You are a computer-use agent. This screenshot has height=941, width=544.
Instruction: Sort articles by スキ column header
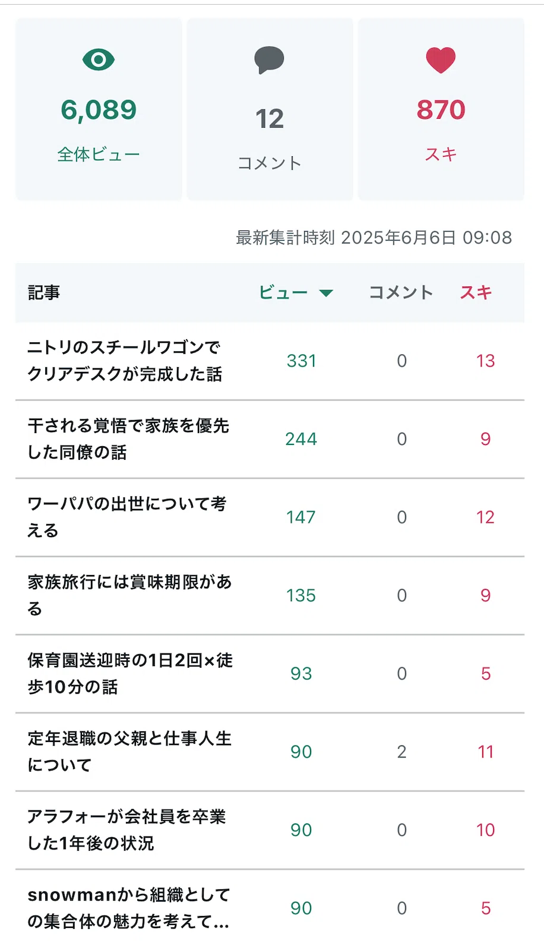pyautogui.click(x=476, y=292)
